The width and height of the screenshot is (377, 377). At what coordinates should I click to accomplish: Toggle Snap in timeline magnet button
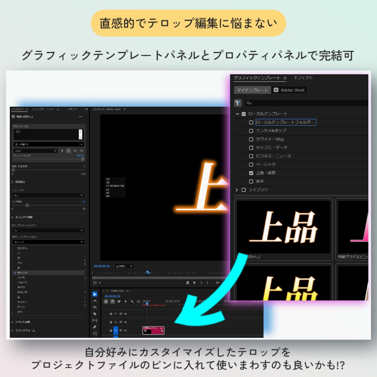pyautogui.click(x=112, y=302)
